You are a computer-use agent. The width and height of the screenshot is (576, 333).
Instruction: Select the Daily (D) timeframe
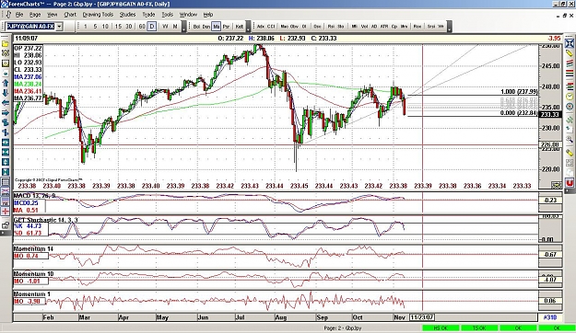point(152,27)
